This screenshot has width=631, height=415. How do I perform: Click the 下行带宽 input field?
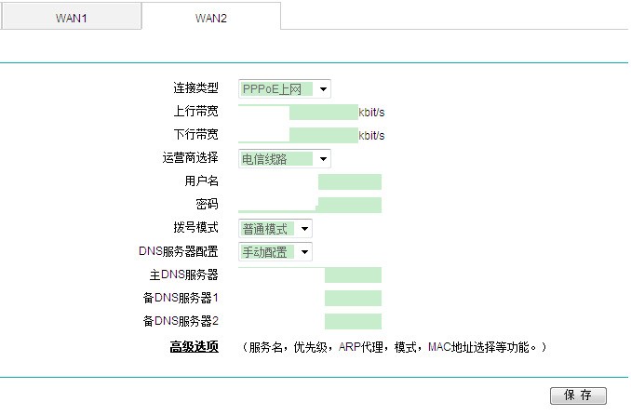click(x=298, y=135)
